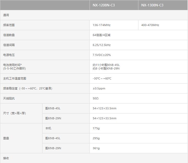Click 配KNB-45L in the 尺寸 section
Screen dimensions: 188x163
click(53, 108)
